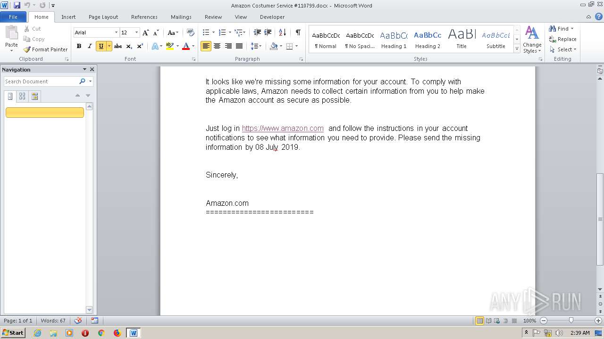Screen dimensions: 604x339
Task: Open Text Effects
Action: point(155,46)
